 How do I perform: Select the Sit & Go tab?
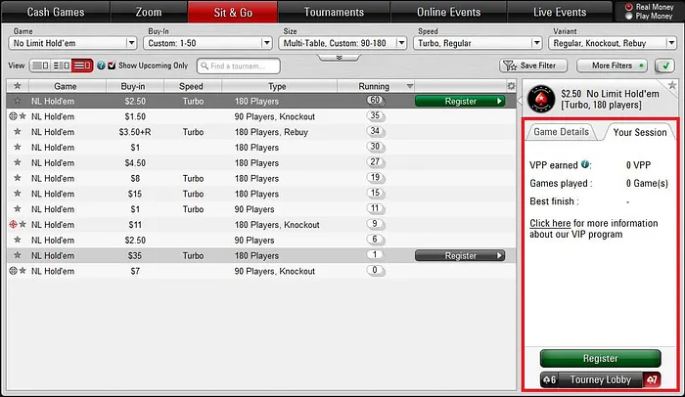point(233,12)
